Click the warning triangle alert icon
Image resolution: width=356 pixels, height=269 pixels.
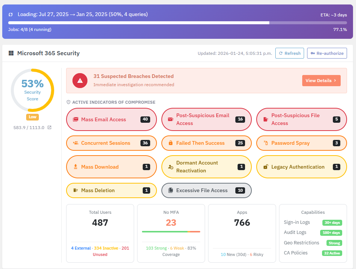80,80
